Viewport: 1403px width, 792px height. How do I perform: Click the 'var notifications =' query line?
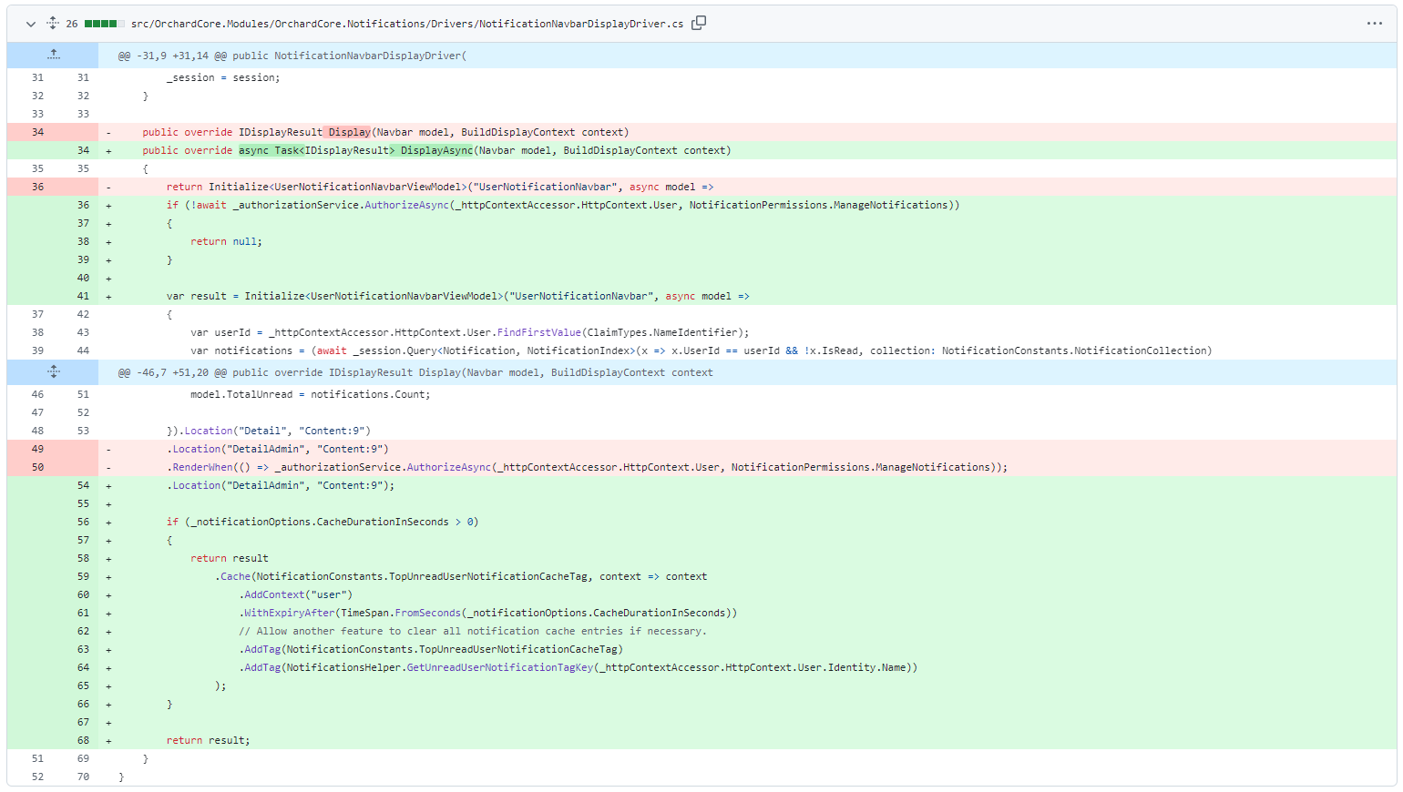click(x=701, y=350)
